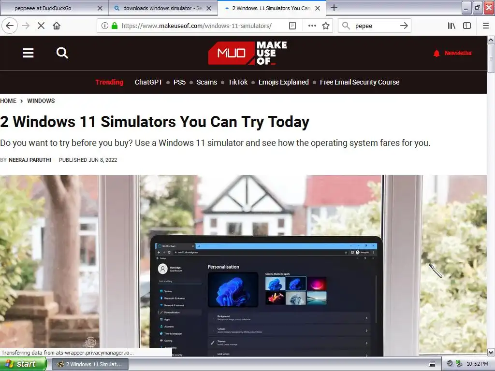Click the page scrollbar up arrow
Viewport: 495px width, 371px height.
click(x=491, y=40)
